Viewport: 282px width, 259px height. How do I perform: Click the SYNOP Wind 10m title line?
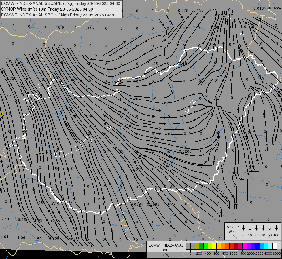point(47,9)
